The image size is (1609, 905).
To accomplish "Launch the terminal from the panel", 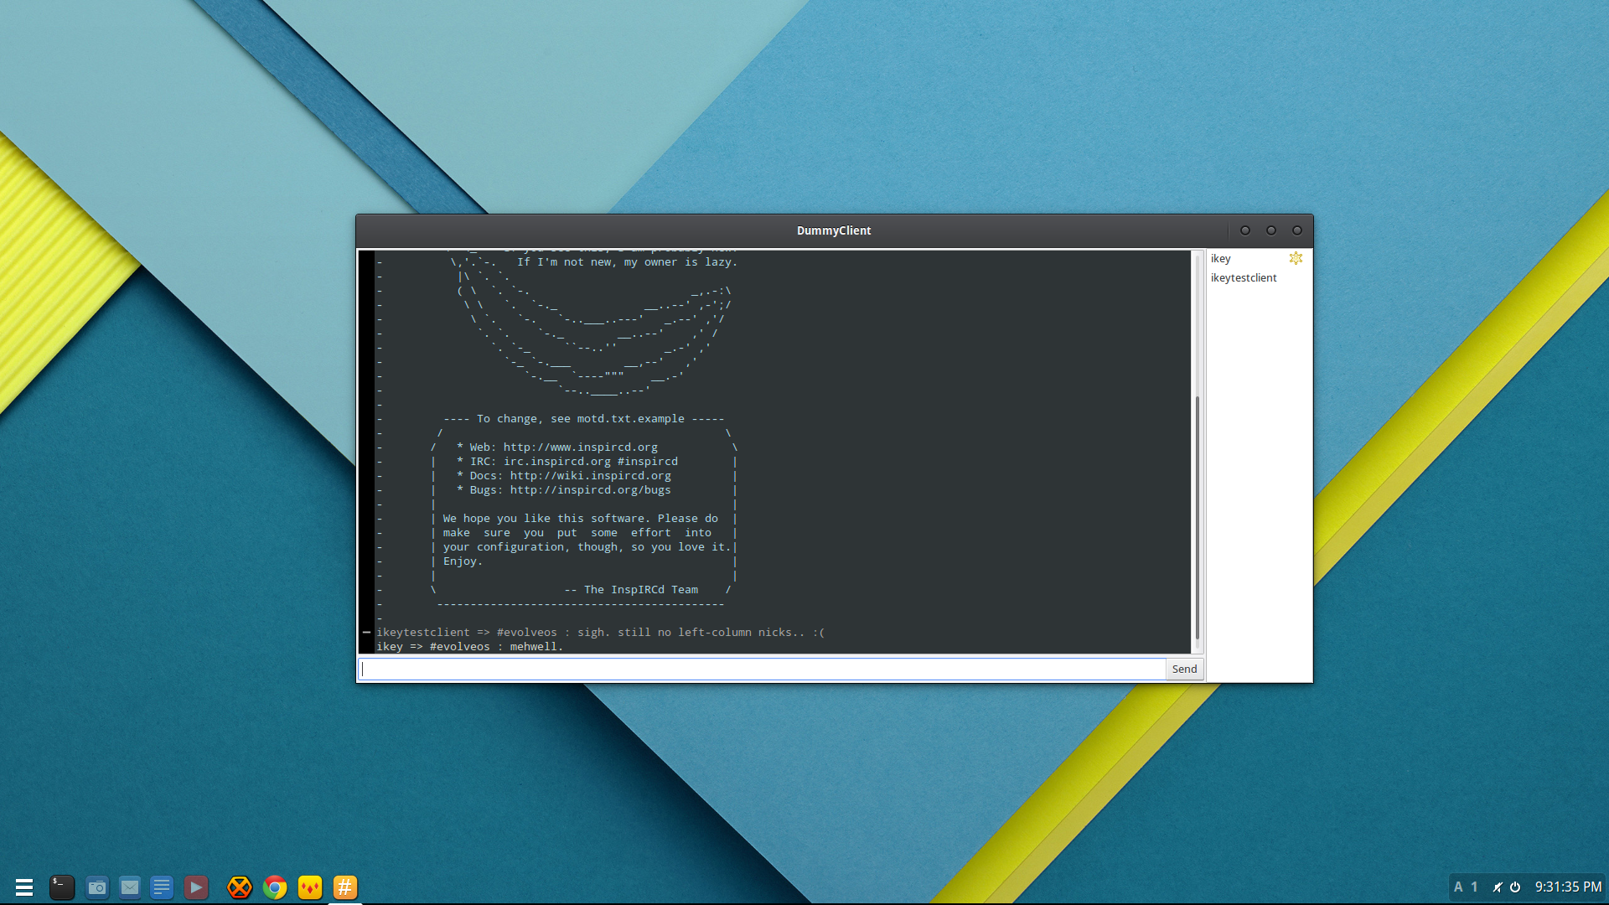I will pyautogui.click(x=61, y=887).
